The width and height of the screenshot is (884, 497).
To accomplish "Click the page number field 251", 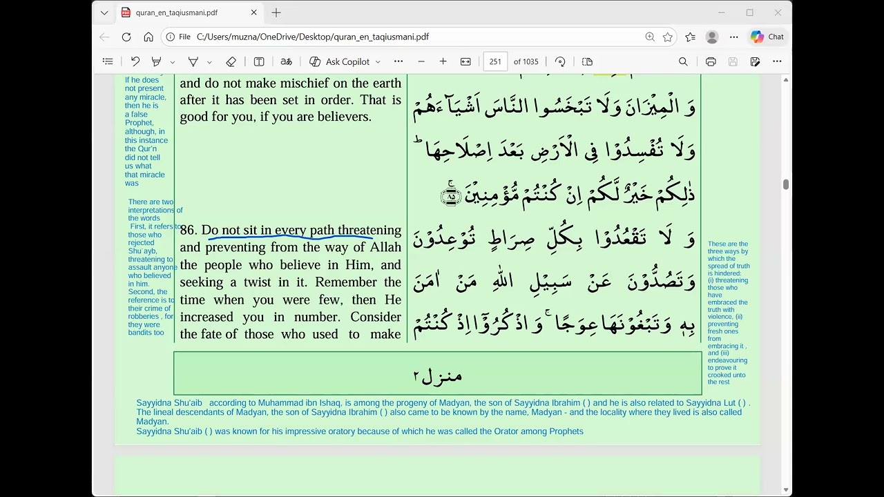I will [495, 61].
